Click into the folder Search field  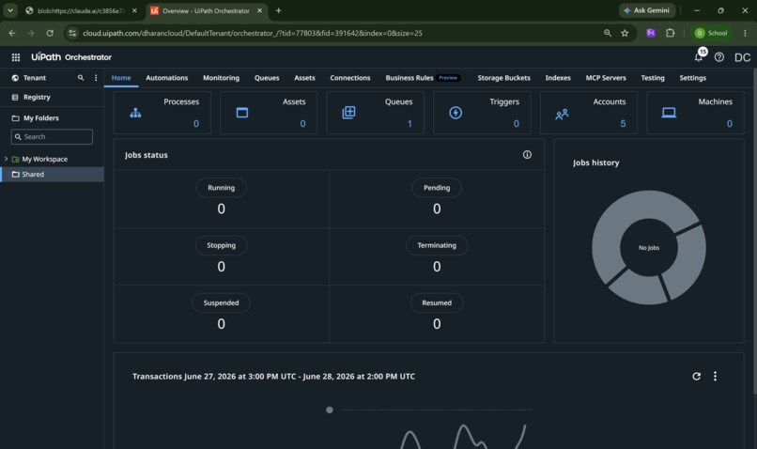52,136
